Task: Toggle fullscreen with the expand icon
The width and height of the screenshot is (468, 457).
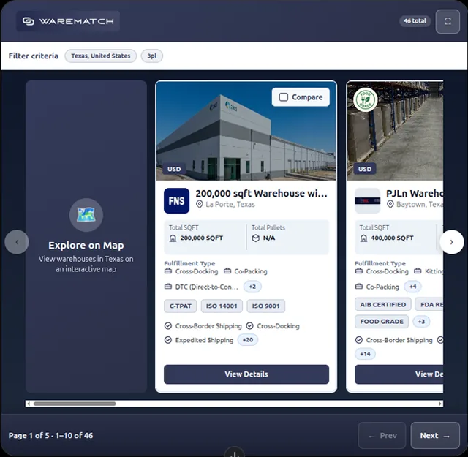Action: tap(448, 21)
